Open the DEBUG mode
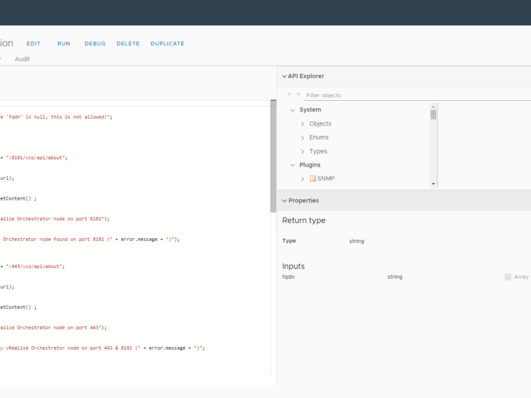This screenshot has height=398, width=531. point(95,43)
